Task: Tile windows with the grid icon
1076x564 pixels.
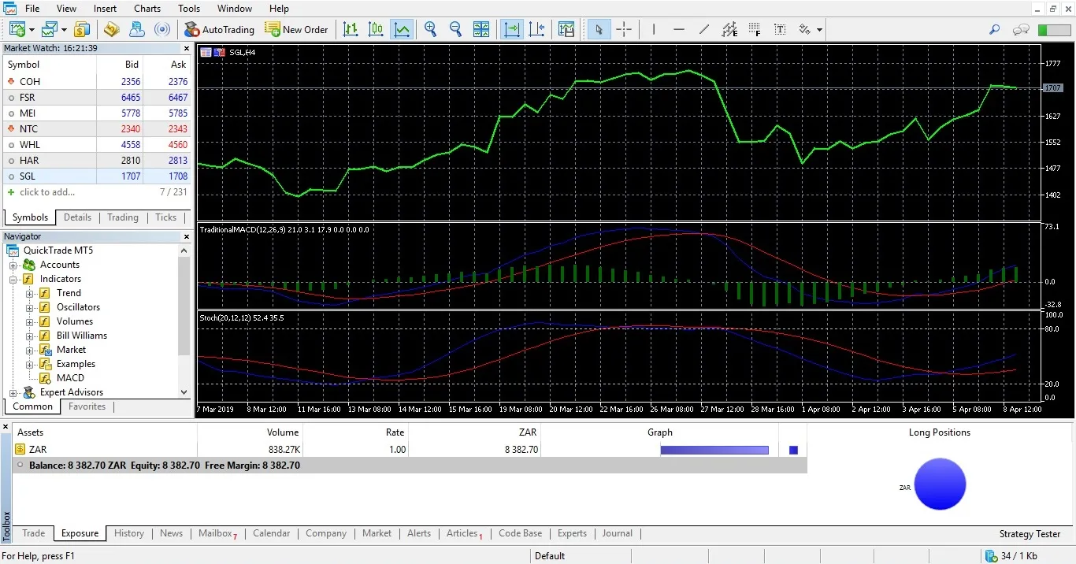Action: [481, 29]
